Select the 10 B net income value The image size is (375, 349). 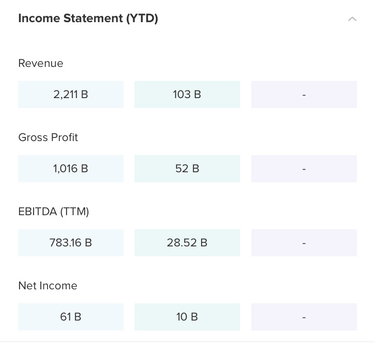187,317
